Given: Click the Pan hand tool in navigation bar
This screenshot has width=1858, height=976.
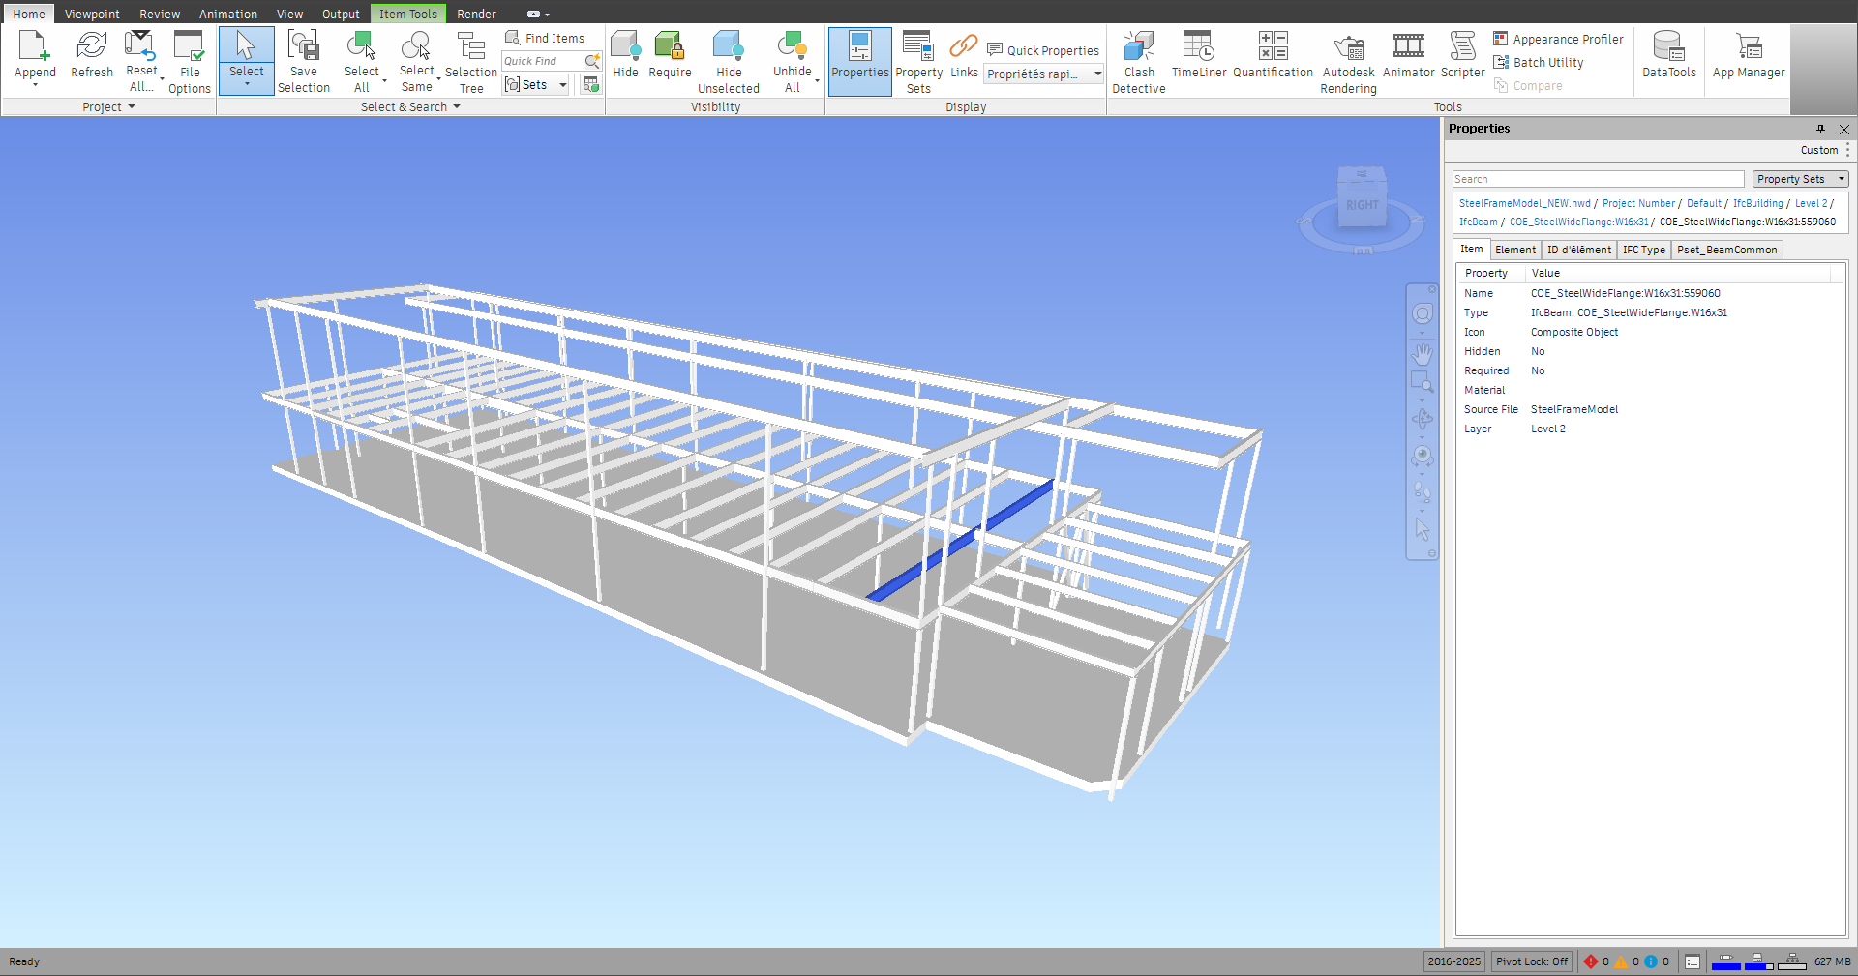Looking at the screenshot, I should click(1422, 352).
